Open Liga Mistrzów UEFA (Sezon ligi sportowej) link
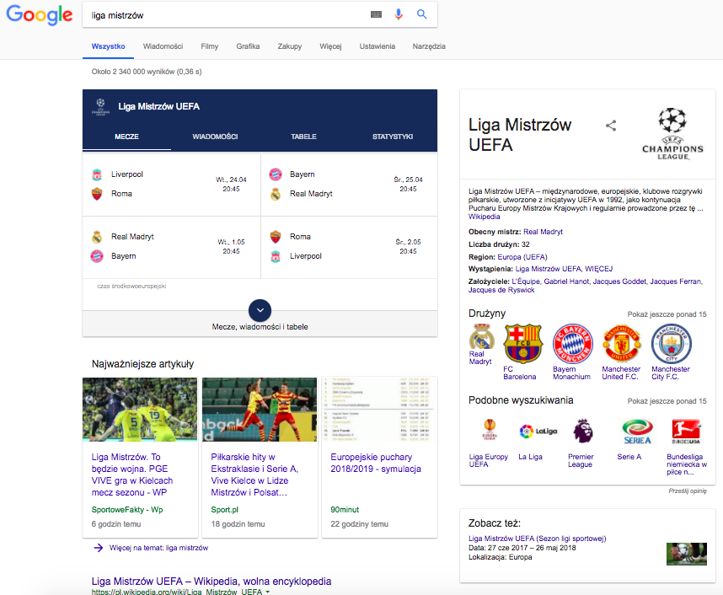This screenshot has width=723, height=595. [x=537, y=539]
